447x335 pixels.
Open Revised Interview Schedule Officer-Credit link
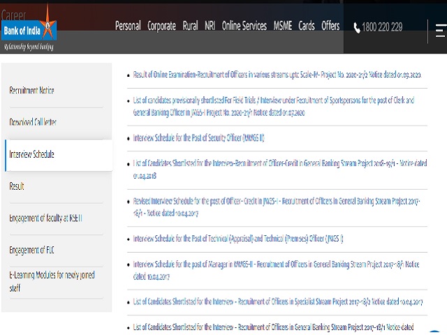[x=277, y=207]
